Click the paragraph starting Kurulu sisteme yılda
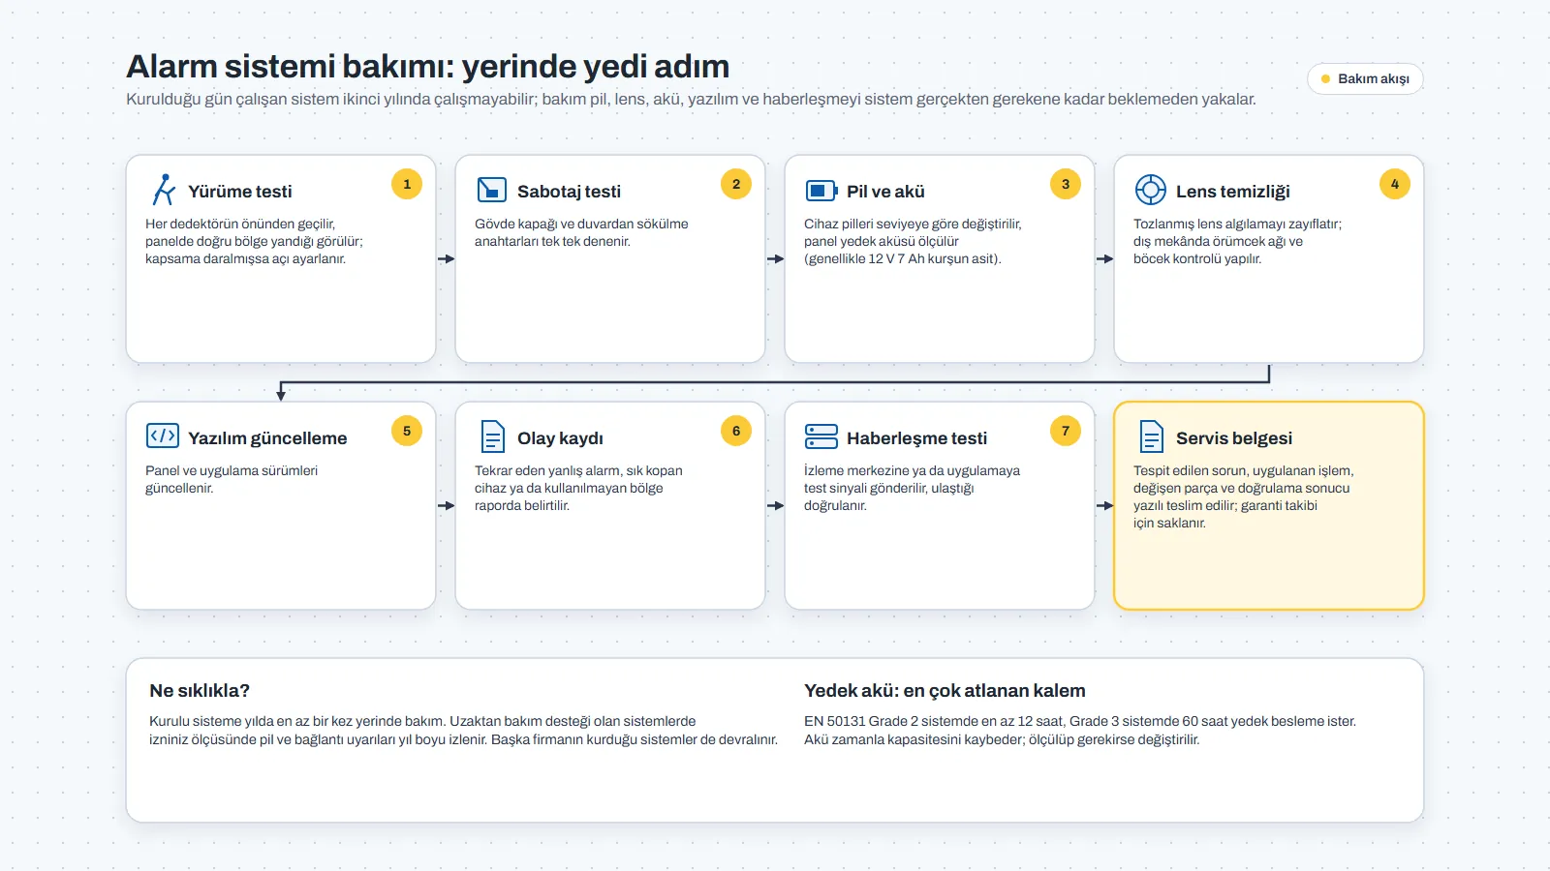This screenshot has width=1550, height=871. (x=463, y=731)
